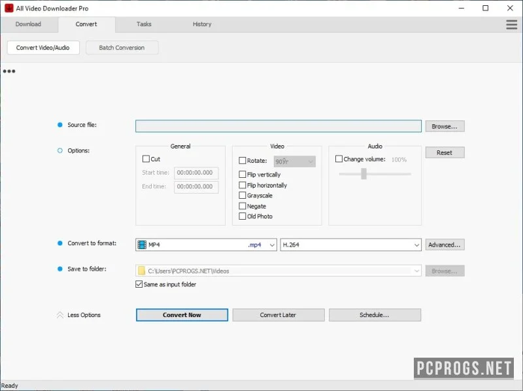This screenshot has height=391, width=523.
Task: Open the Advanced format settings
Action: point(445,245)
